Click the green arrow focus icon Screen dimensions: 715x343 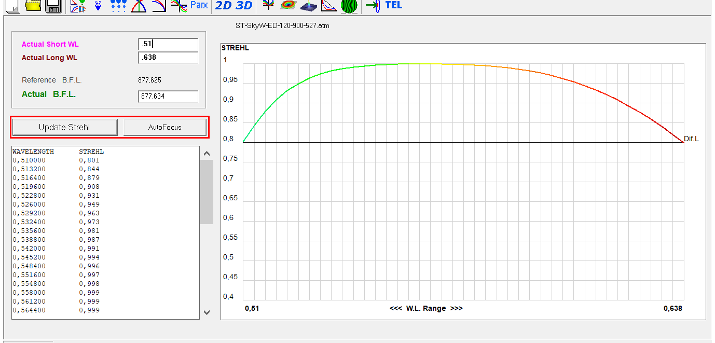tap(373, 6)
